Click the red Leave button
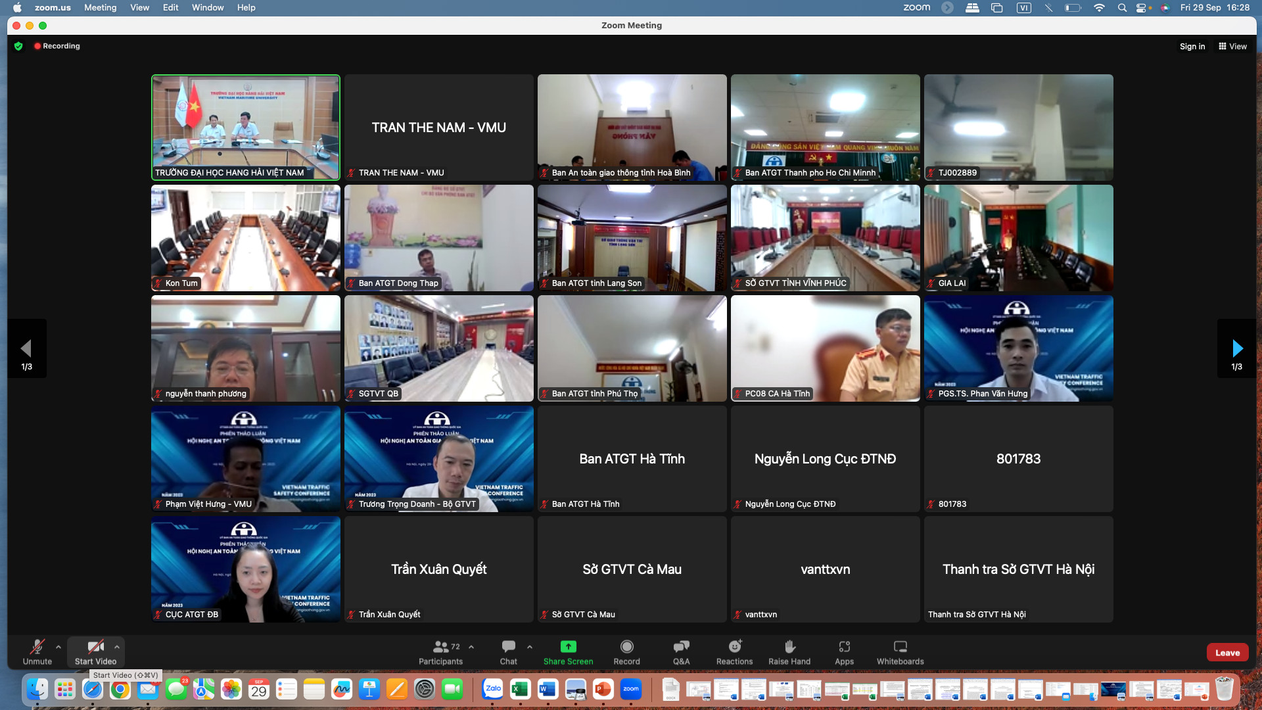Screen dimensions: 1262x710 (1227, 653)
